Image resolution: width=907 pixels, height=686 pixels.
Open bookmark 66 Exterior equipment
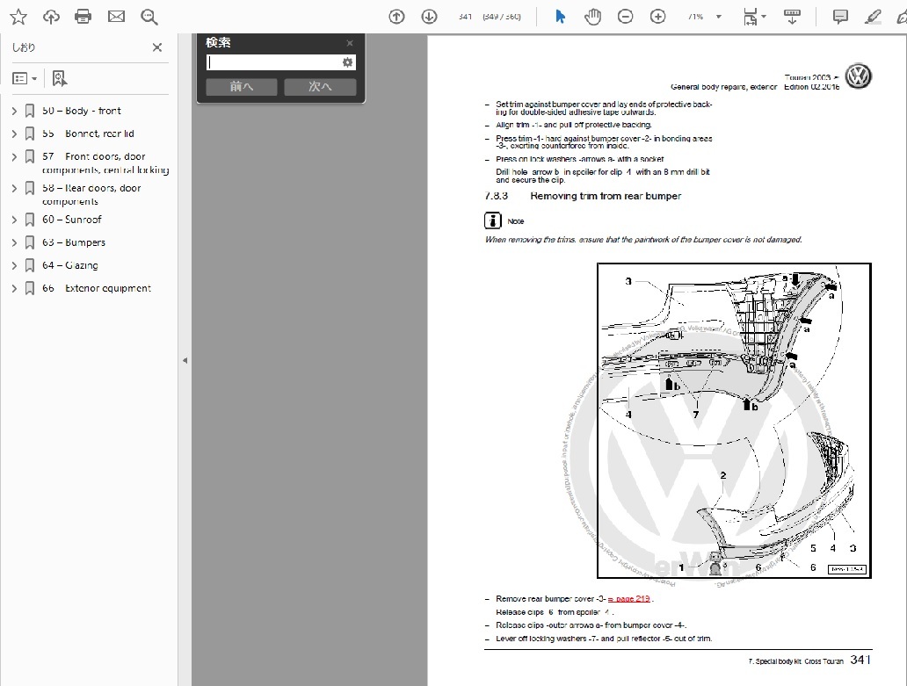pyautogui.click(x=97, y=288)
